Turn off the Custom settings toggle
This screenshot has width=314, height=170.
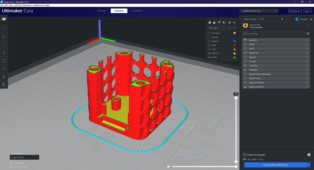point(297,19)
